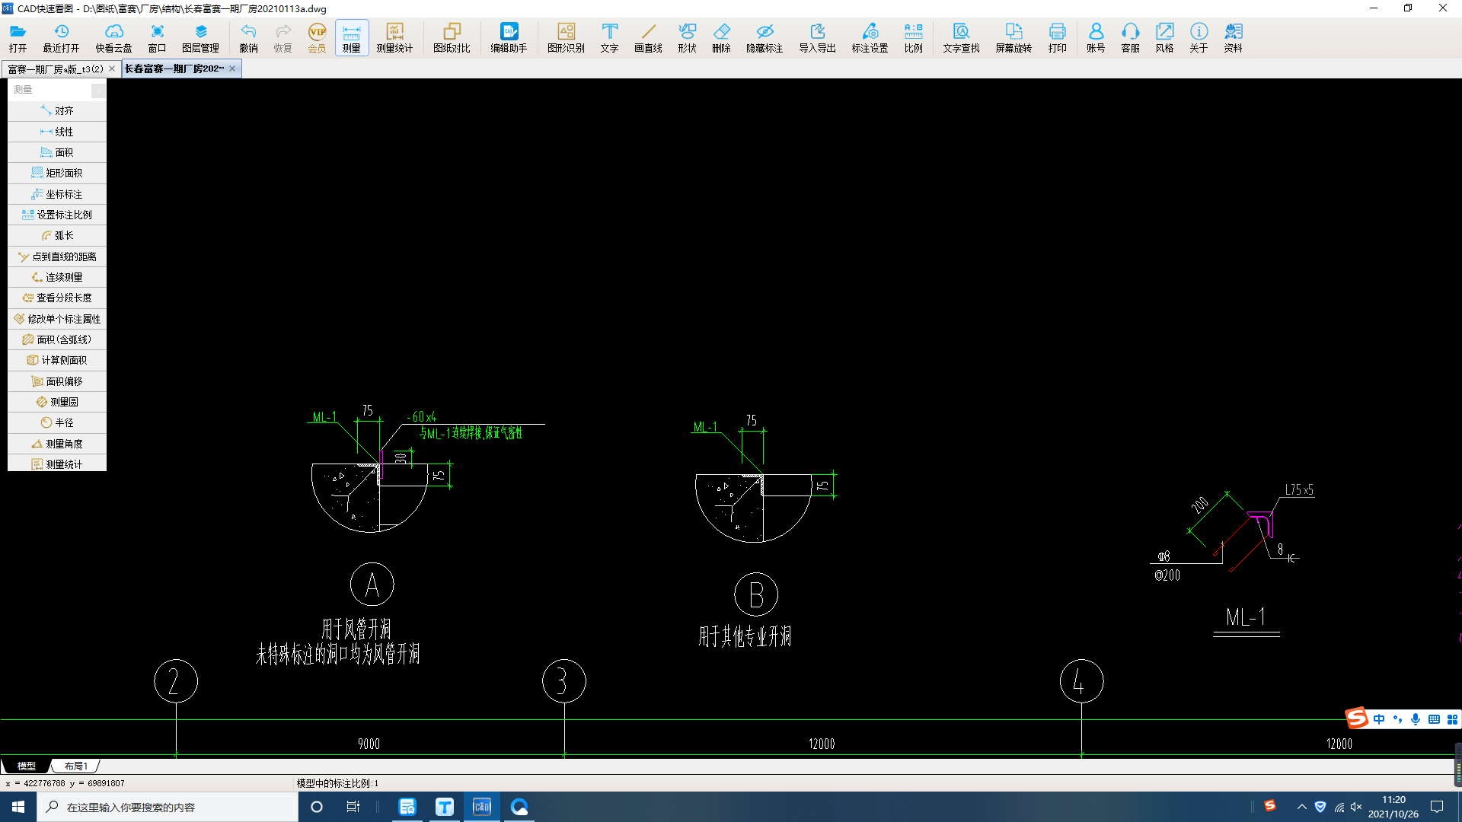
Task: Open 编辑助手 edit assistant
Action: tap(509, 38)
